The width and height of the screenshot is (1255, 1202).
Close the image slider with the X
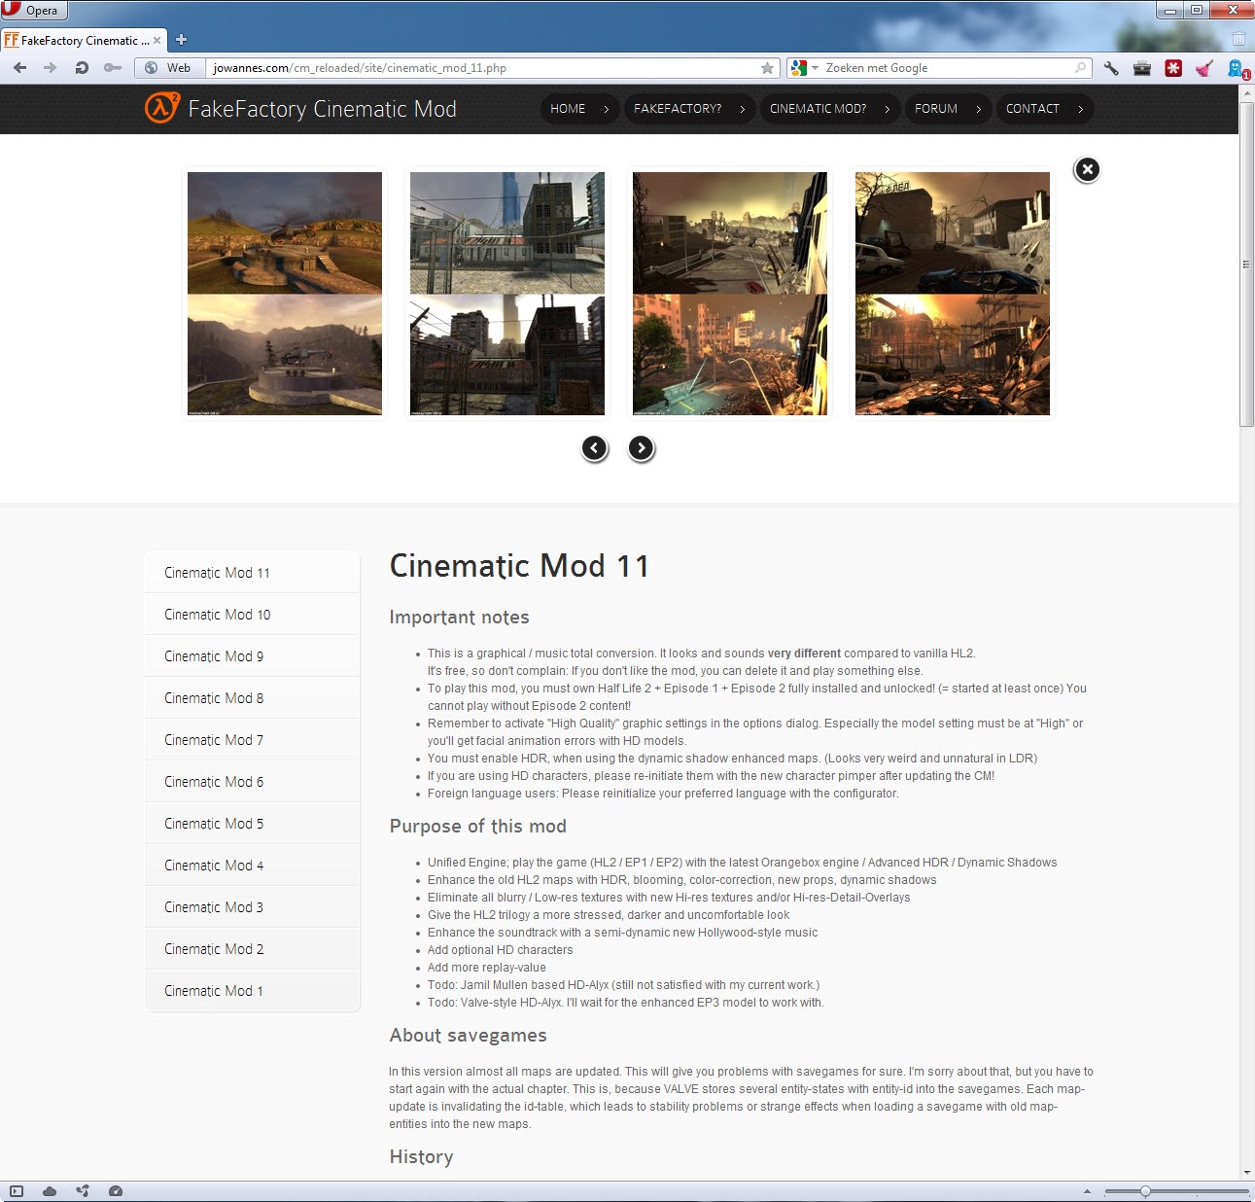[1087, 169]
